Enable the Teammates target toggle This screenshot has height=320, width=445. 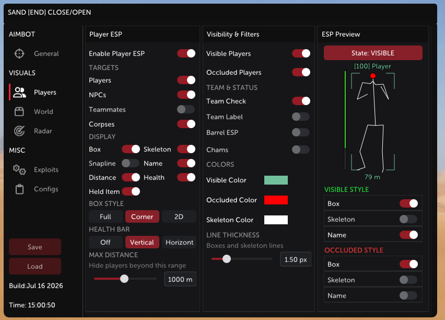pos(186,109)
